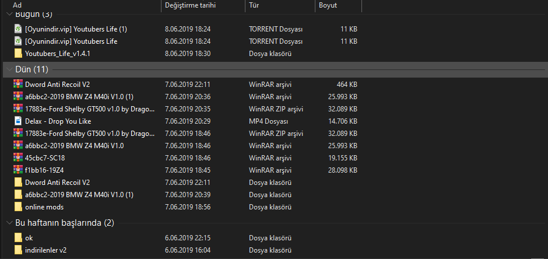
Task: Click folder icon of Dword Anti Recoil V2 folder
Action: pyautogui.click(x=18, y=182)
